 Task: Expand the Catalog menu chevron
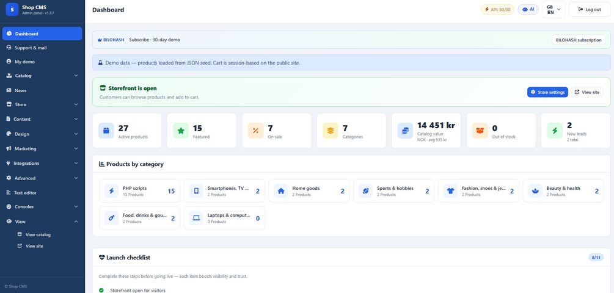(76, 76)
